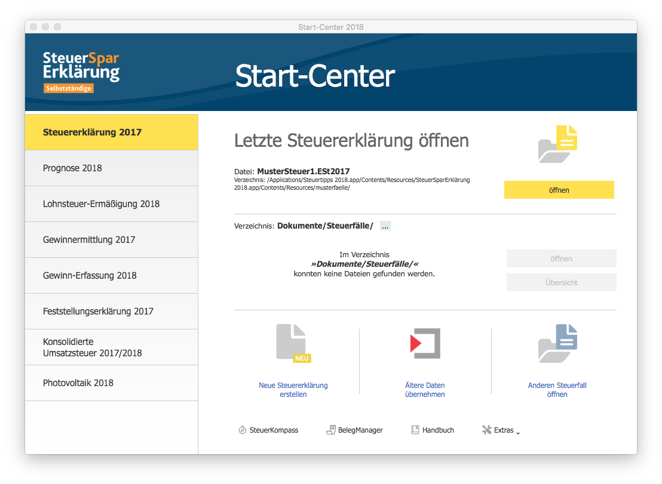Click the SteuerKompass compass icon
662x484 pixels.
coord(243,430)
